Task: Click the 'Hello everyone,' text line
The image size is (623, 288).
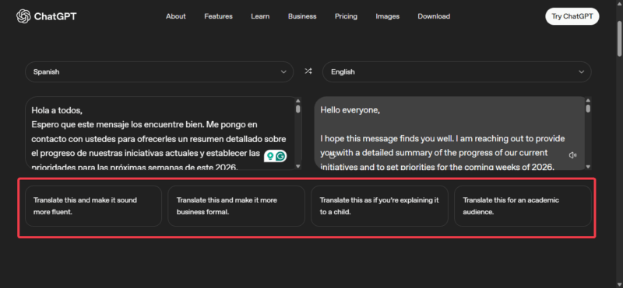Action: click(350, 110)
